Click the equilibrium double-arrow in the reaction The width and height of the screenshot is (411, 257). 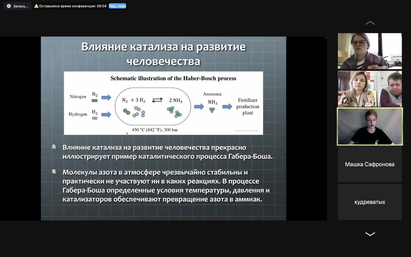tap(157, 100)
